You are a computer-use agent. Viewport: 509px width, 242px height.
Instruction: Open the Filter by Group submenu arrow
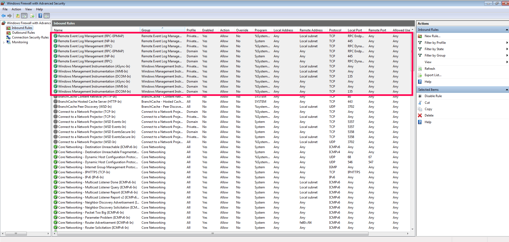(x=507, y=55)
